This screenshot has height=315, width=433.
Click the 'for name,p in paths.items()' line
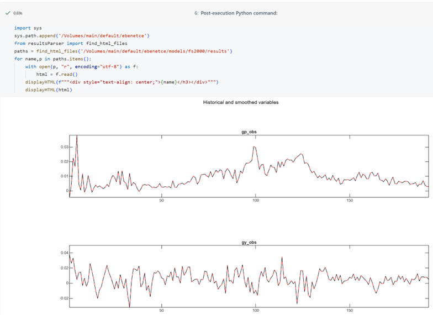click(52, 59)
